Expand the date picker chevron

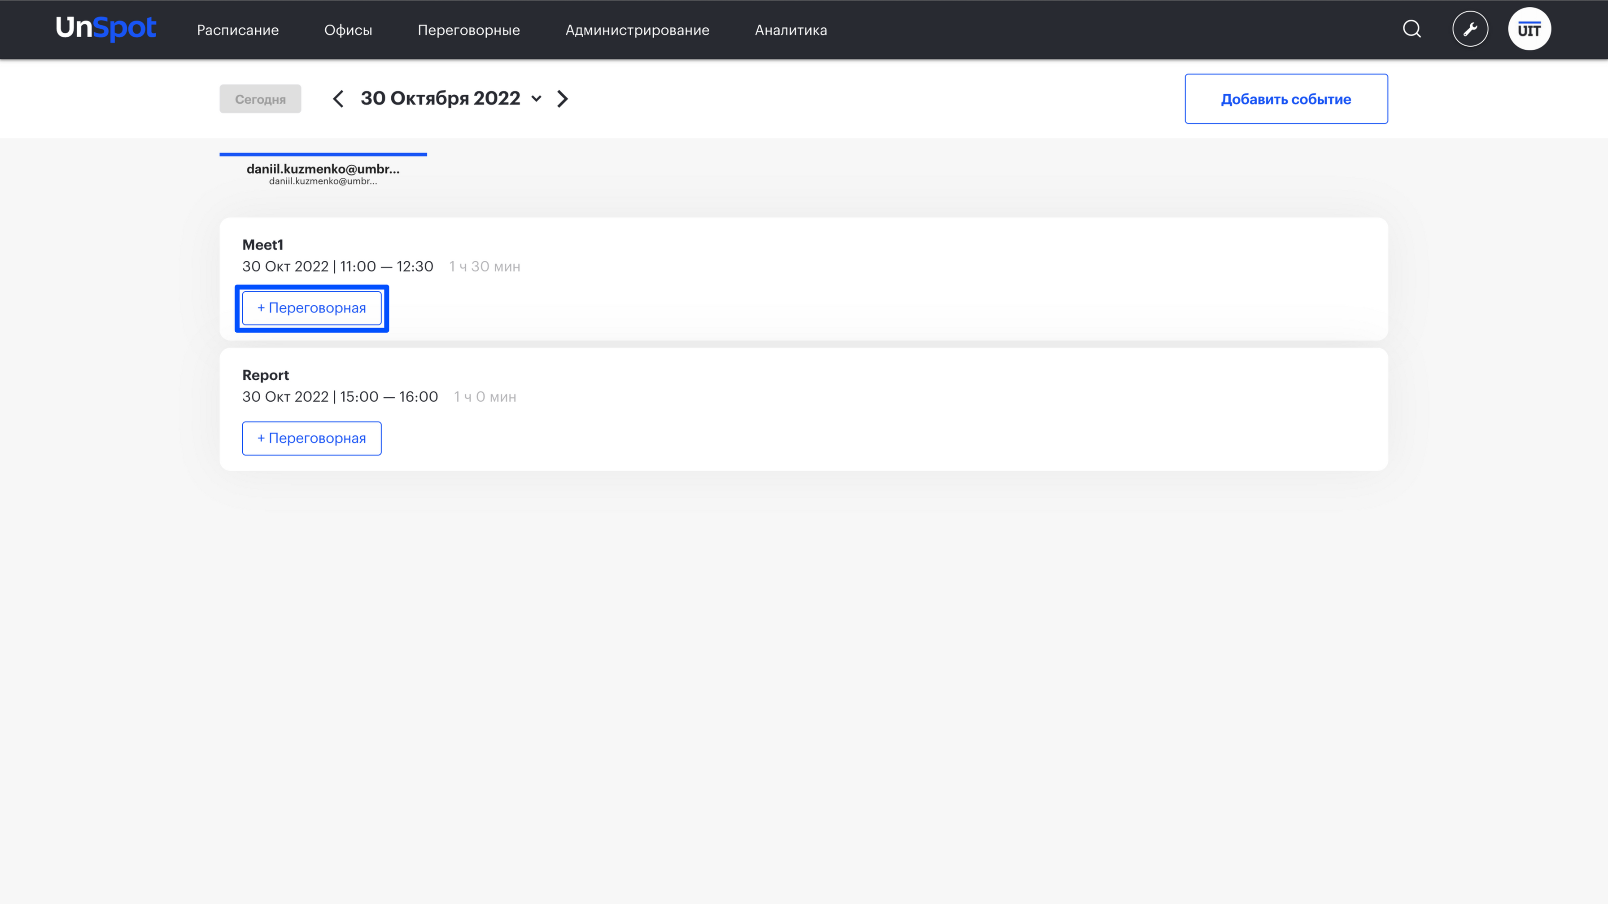pos(536,99)
